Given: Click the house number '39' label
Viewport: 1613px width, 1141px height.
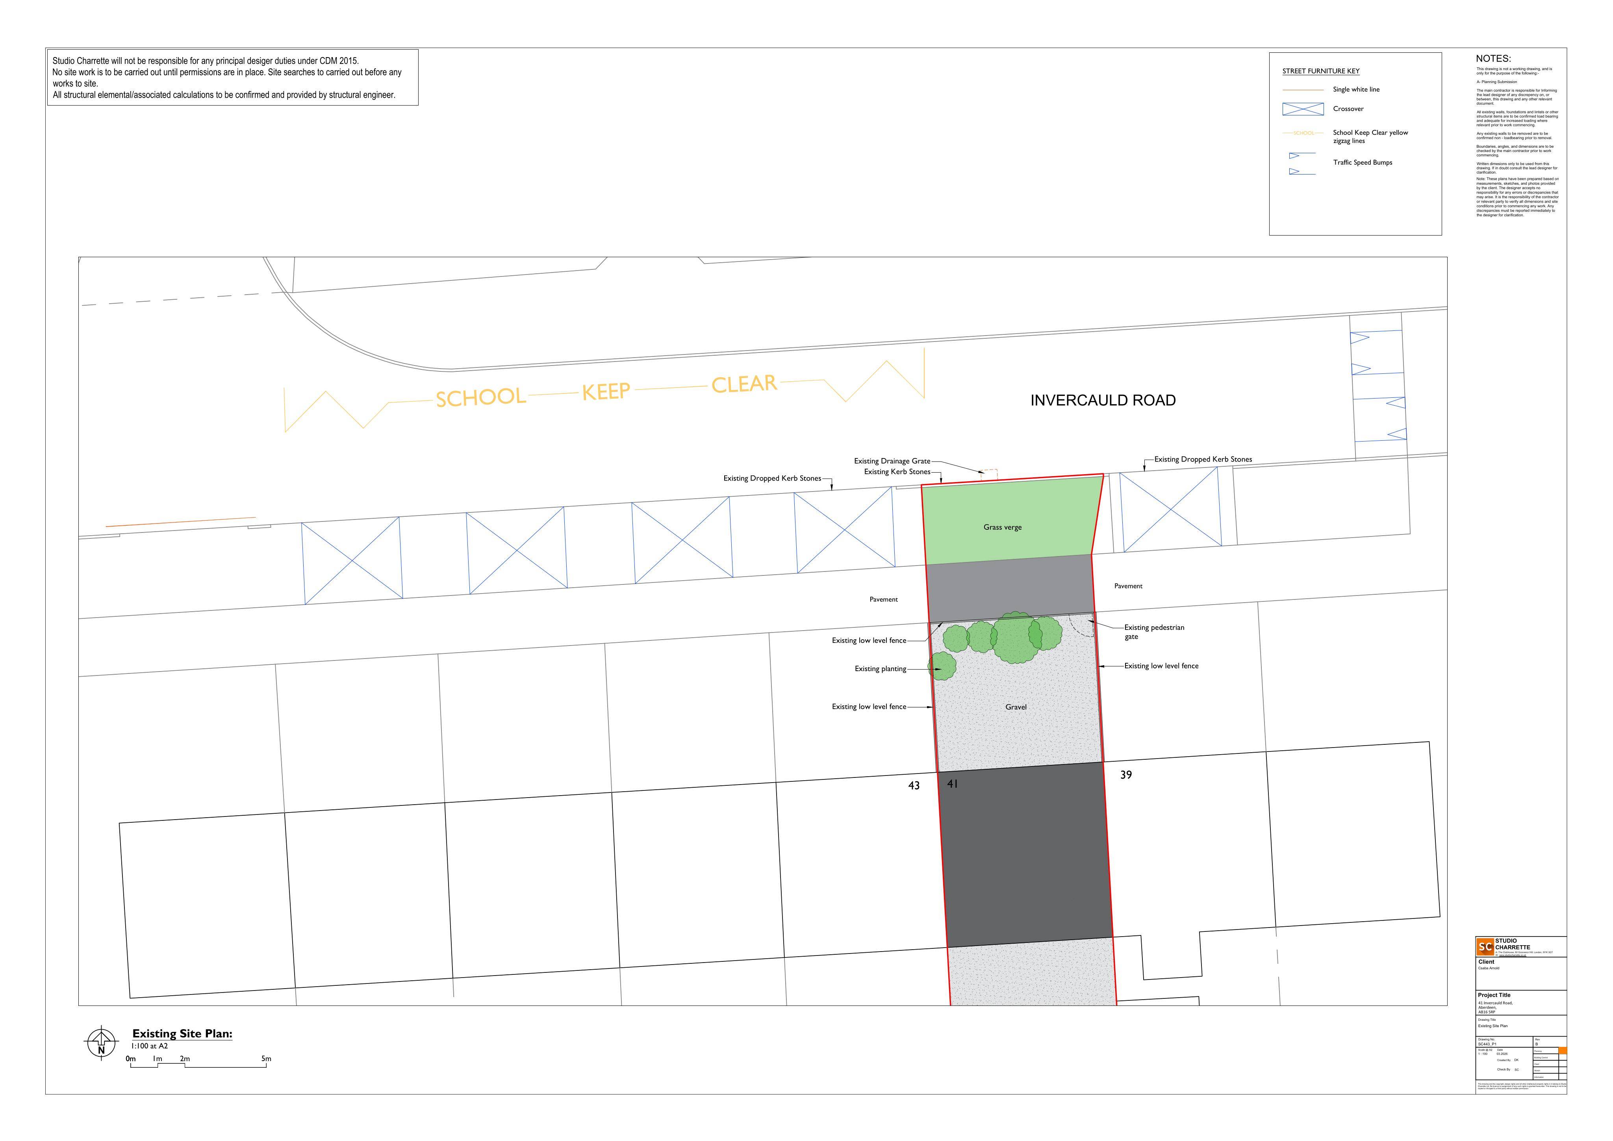Looking at the screenshot, I should coord(1126,775).
